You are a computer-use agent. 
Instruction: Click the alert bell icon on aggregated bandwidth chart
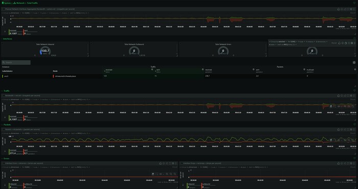pos(339,9)
